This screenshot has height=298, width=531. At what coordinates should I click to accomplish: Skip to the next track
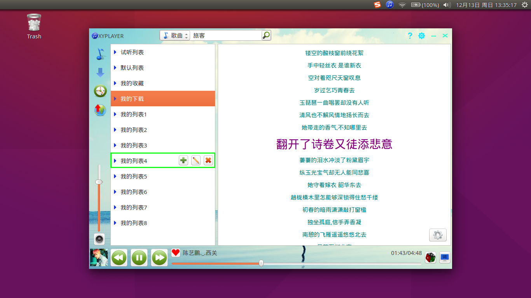[159, 258]
